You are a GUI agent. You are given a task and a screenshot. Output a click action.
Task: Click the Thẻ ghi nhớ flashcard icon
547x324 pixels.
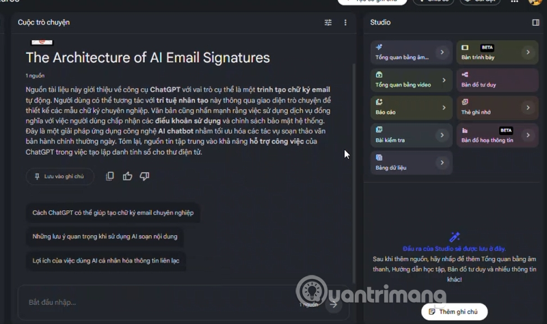tap(465, 102)
